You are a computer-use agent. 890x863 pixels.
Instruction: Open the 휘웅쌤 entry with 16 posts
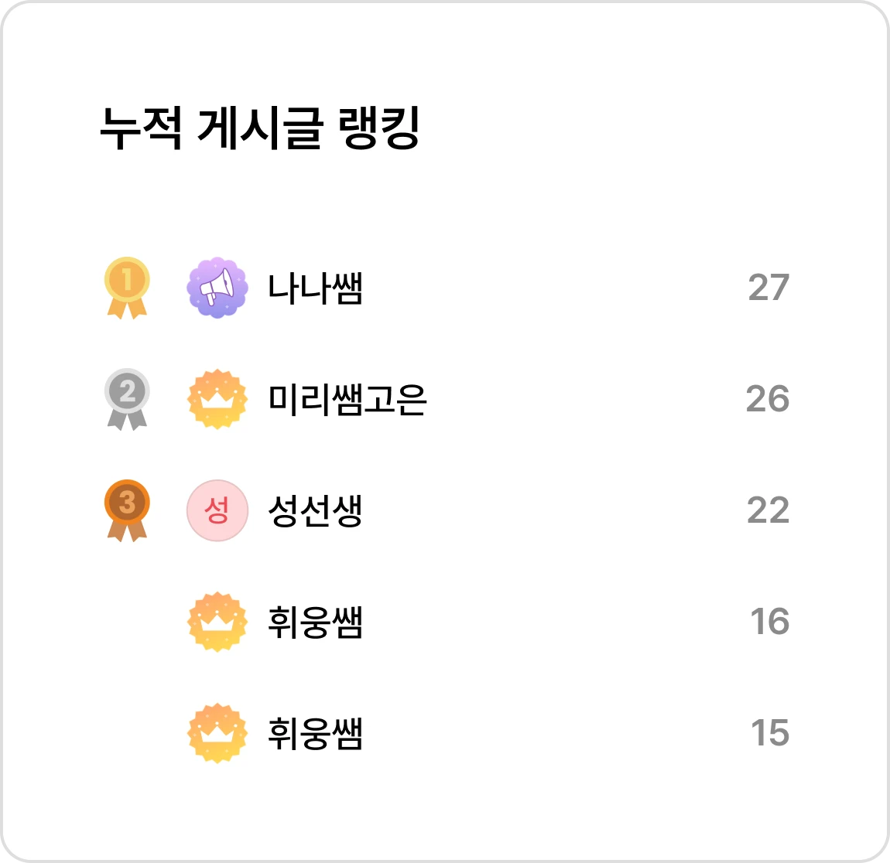pos(315,622)
